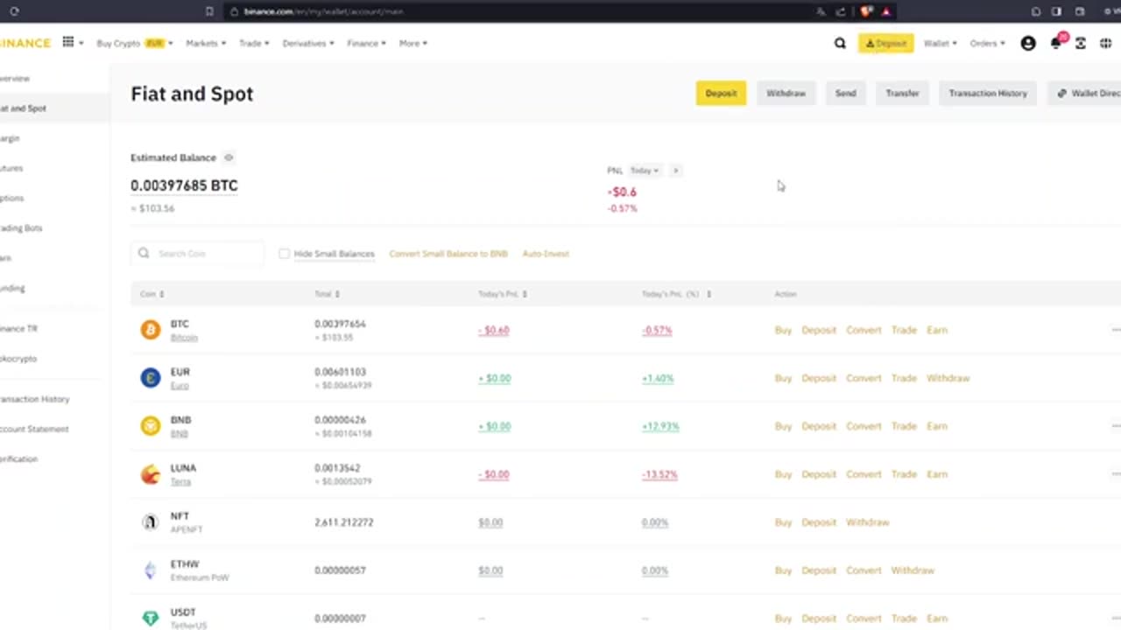Open the user profile icon
Viewport: 1121px width, 630px height.
pos(1028,43)
